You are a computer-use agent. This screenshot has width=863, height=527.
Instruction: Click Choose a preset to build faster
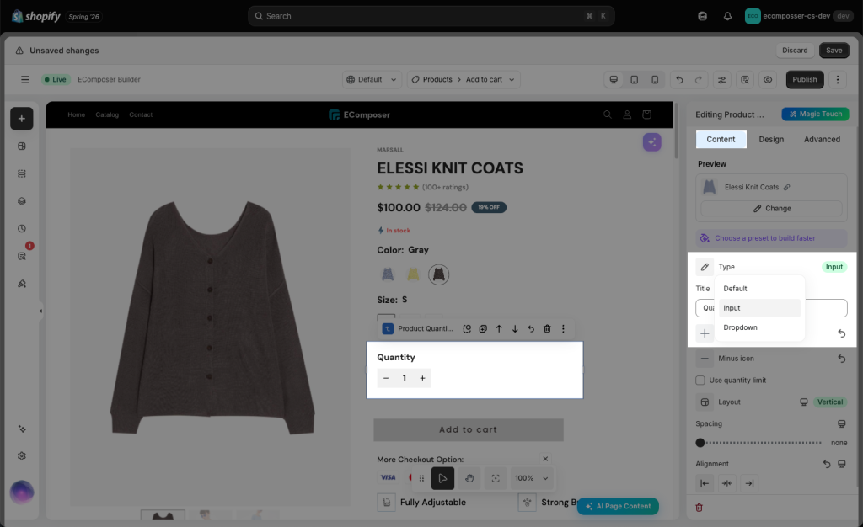pos(771,238)
